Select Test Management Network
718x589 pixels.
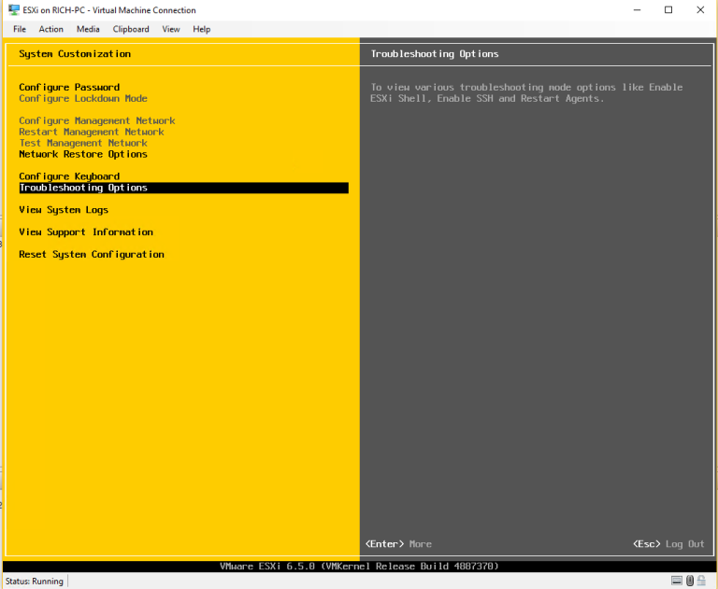tap(83, 143)
